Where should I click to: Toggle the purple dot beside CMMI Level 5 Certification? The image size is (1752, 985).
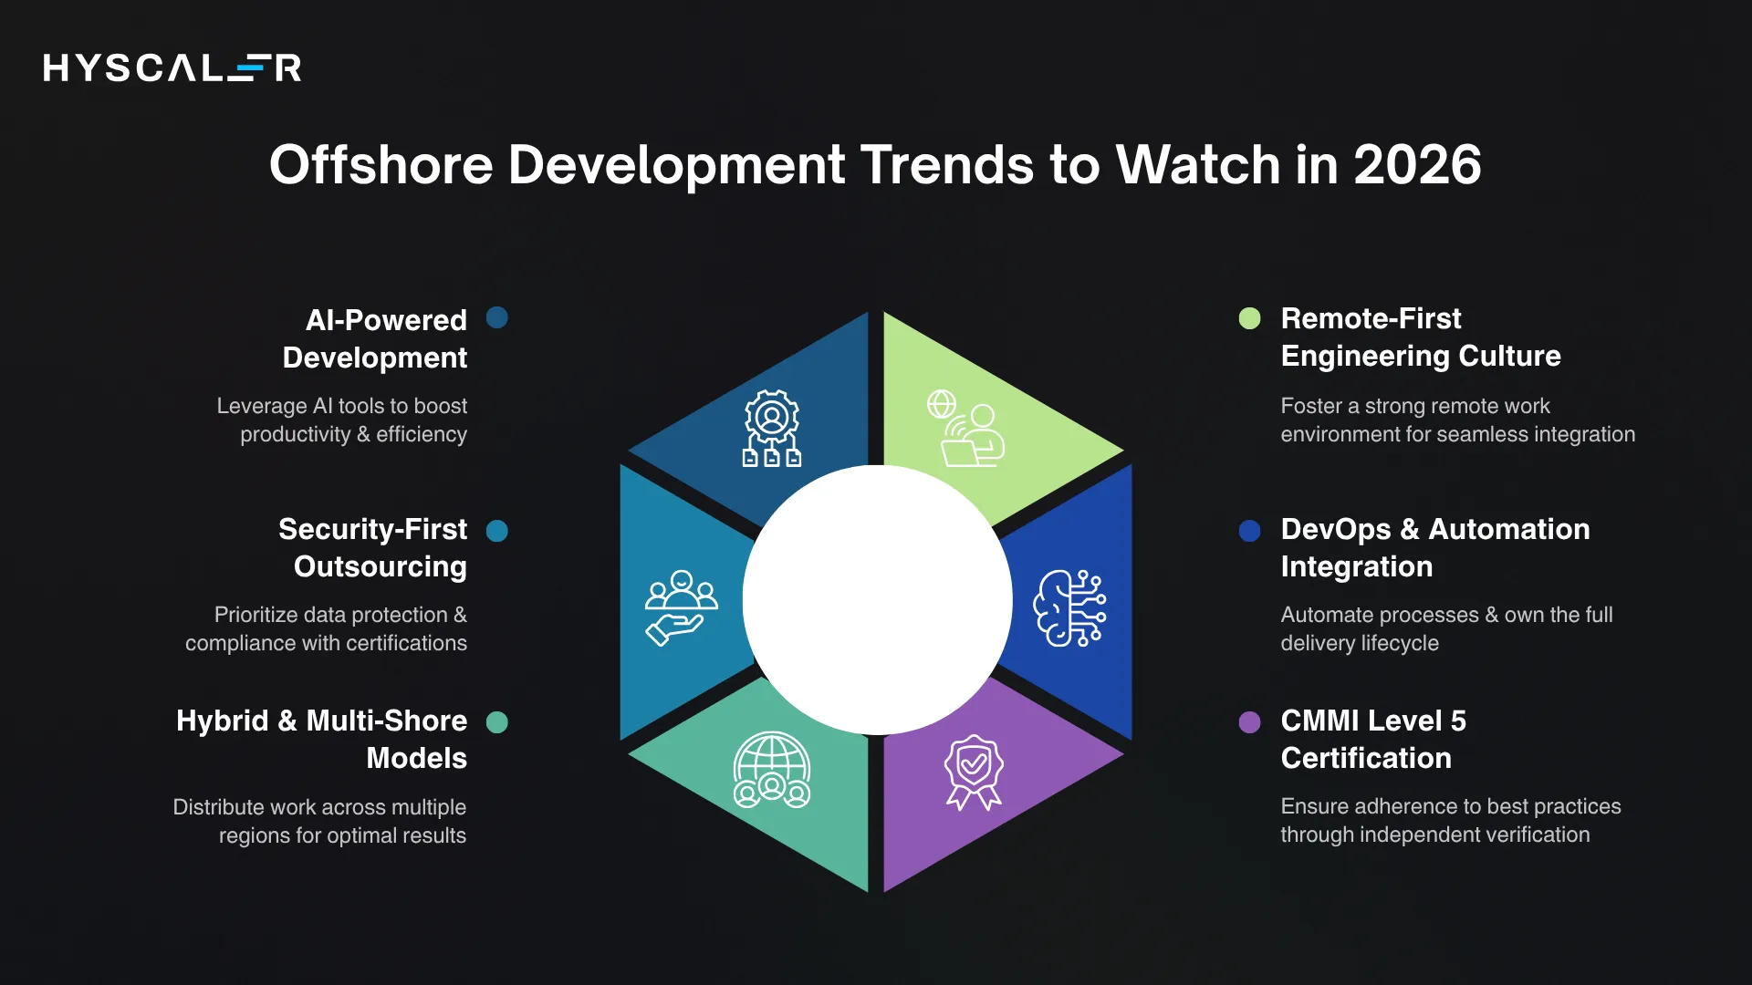pyautogui.click(x=1249, y=721)
